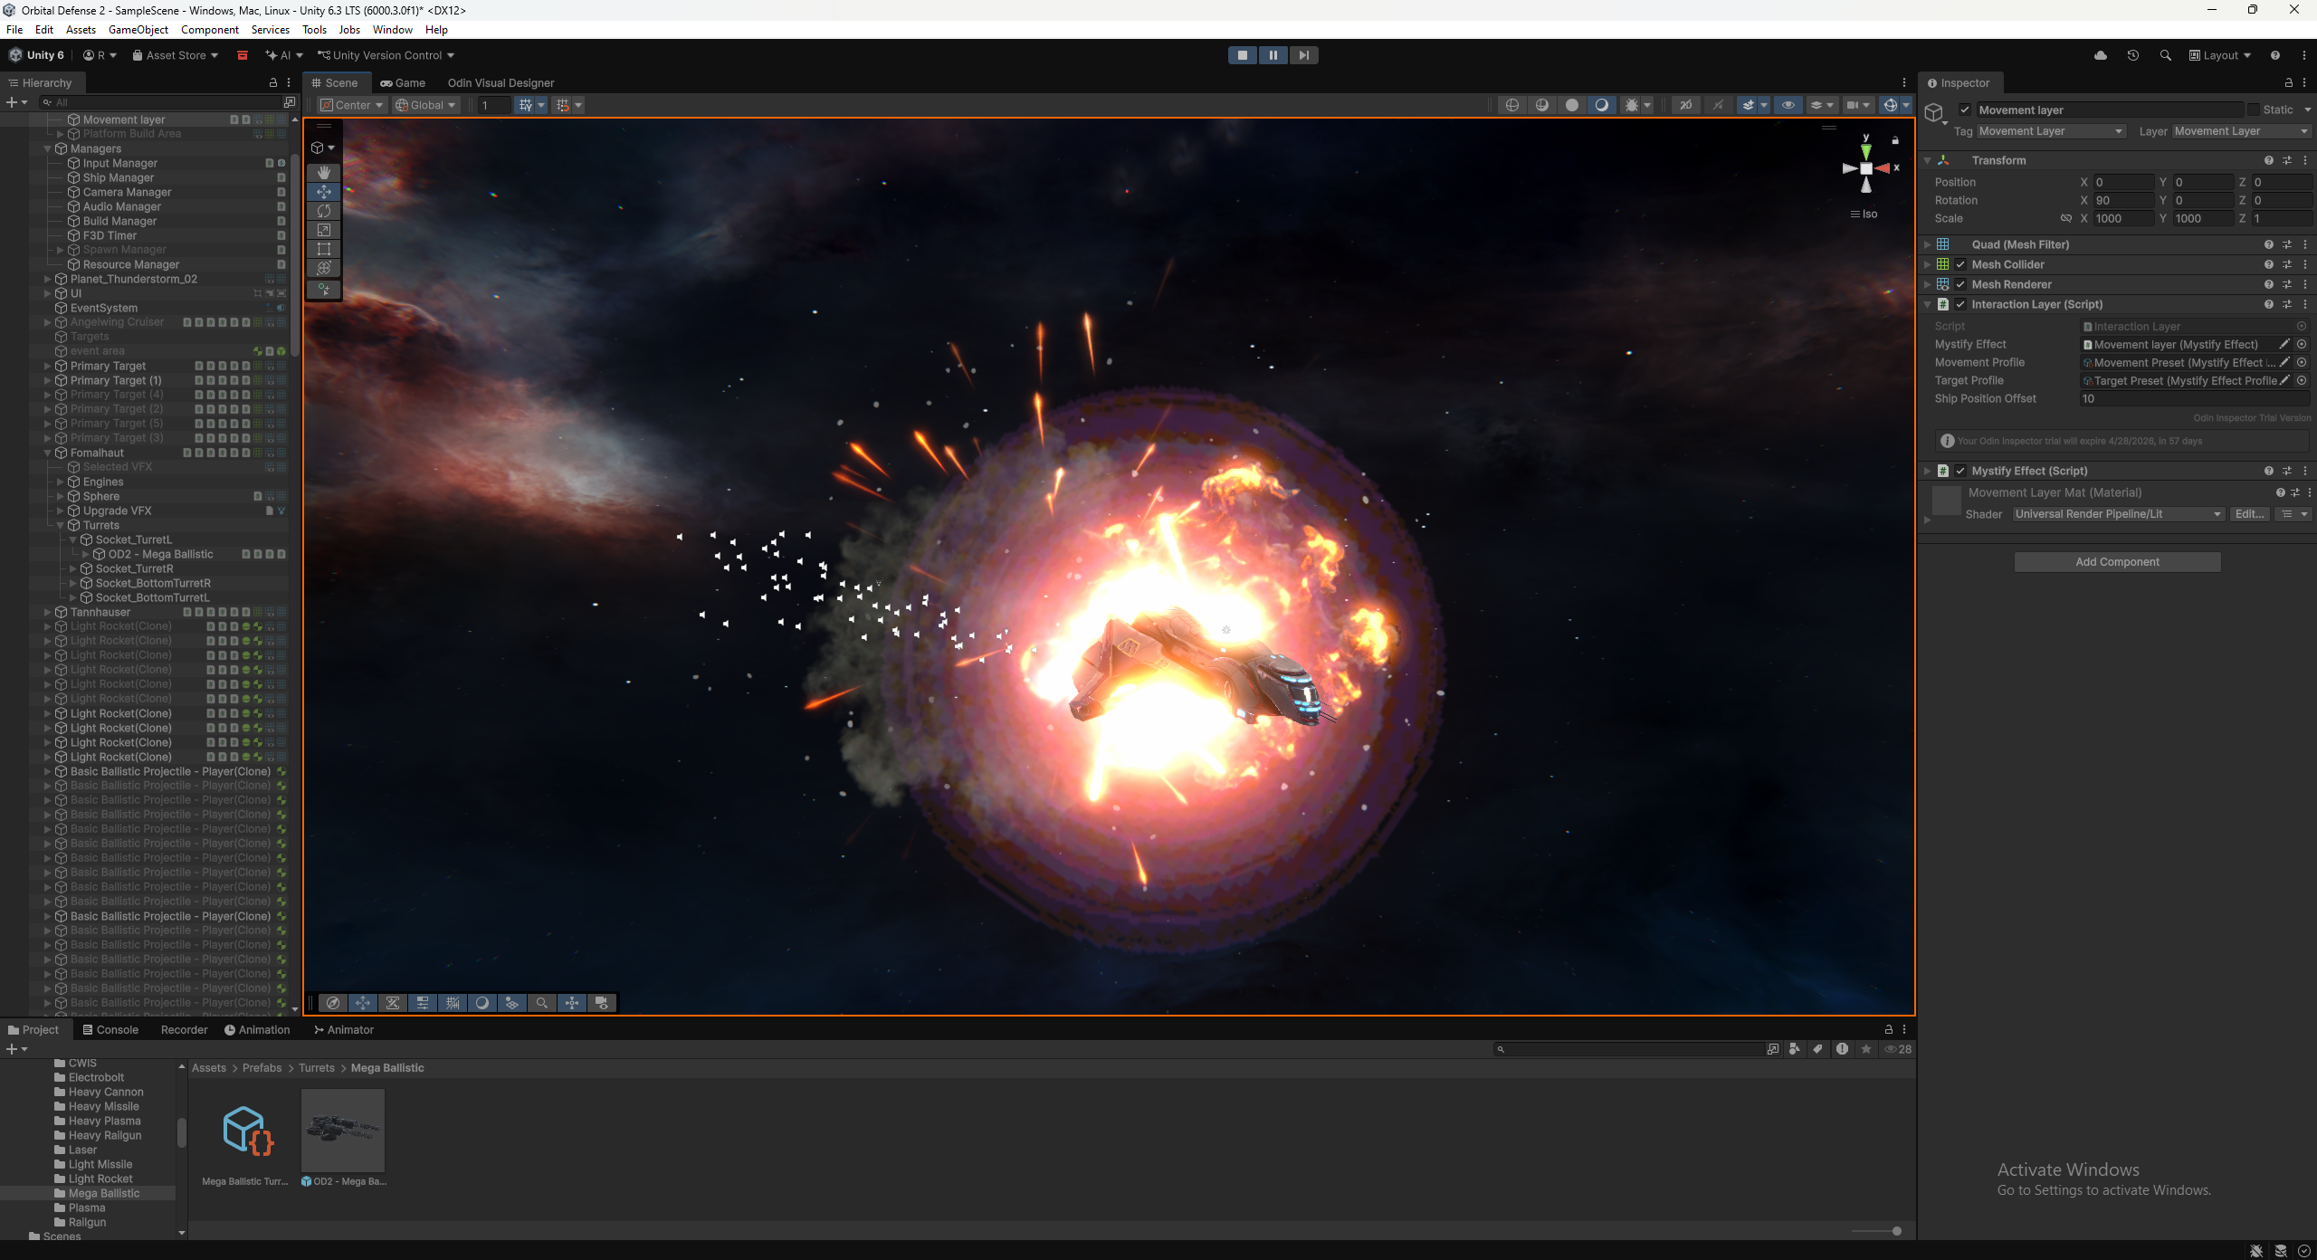Toggle Mesh Collider component checkbox
Viewport: 2317px width, 1260px height.
tap(1960, 264)
